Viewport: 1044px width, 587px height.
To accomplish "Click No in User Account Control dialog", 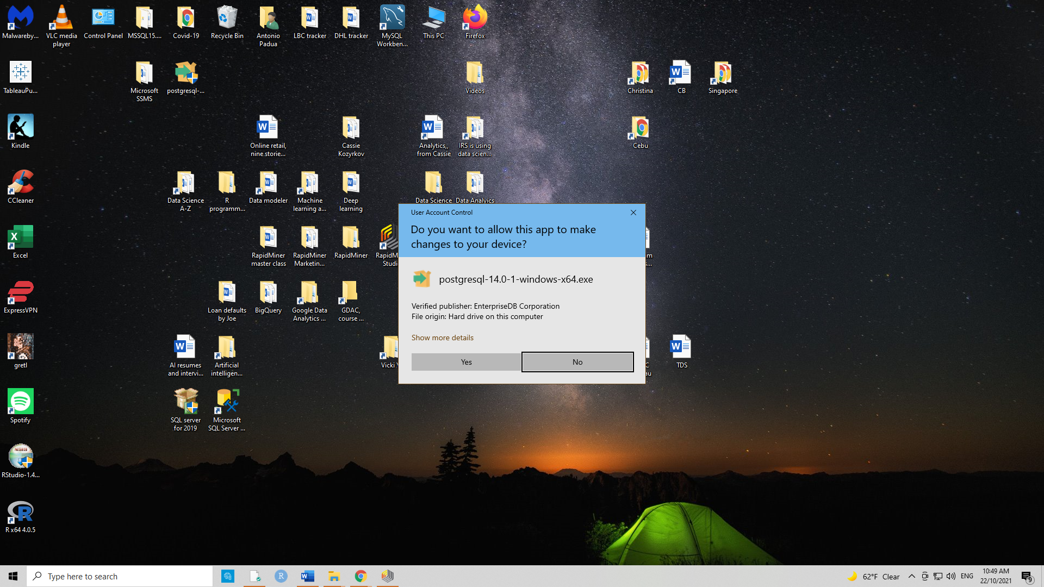I will pyautogui.click(x=577, y=362).
